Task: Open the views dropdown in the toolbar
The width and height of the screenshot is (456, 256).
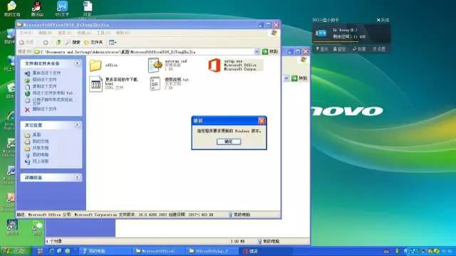Action: click(x=113, y=43)
